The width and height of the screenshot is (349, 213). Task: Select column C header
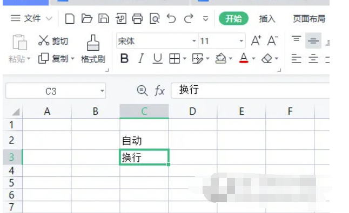coord(144,111)
